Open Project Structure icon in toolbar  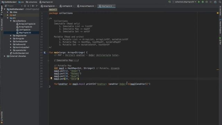coord(215,2)
